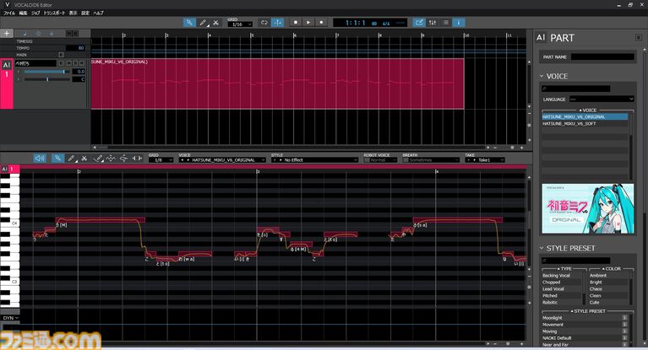648x350 pixels.
Task: Collapse the VOICE section
Action: point(542,76)
